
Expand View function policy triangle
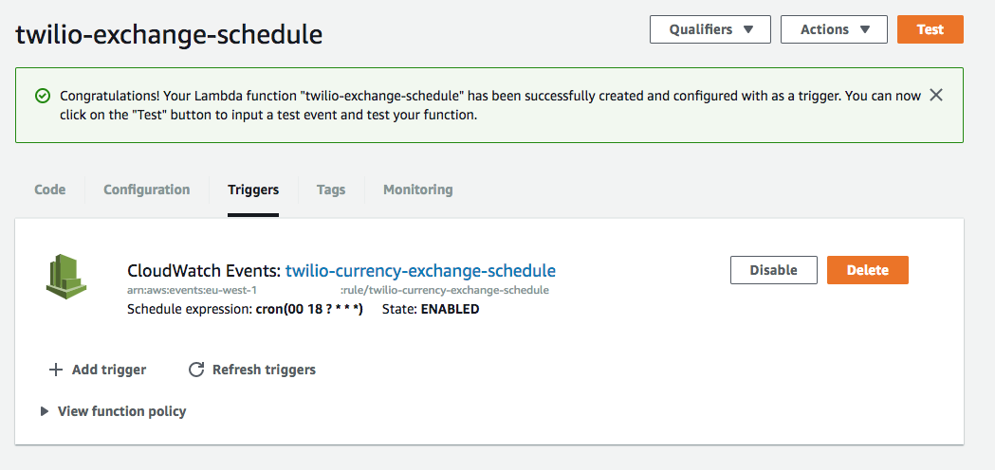(45, 411)
